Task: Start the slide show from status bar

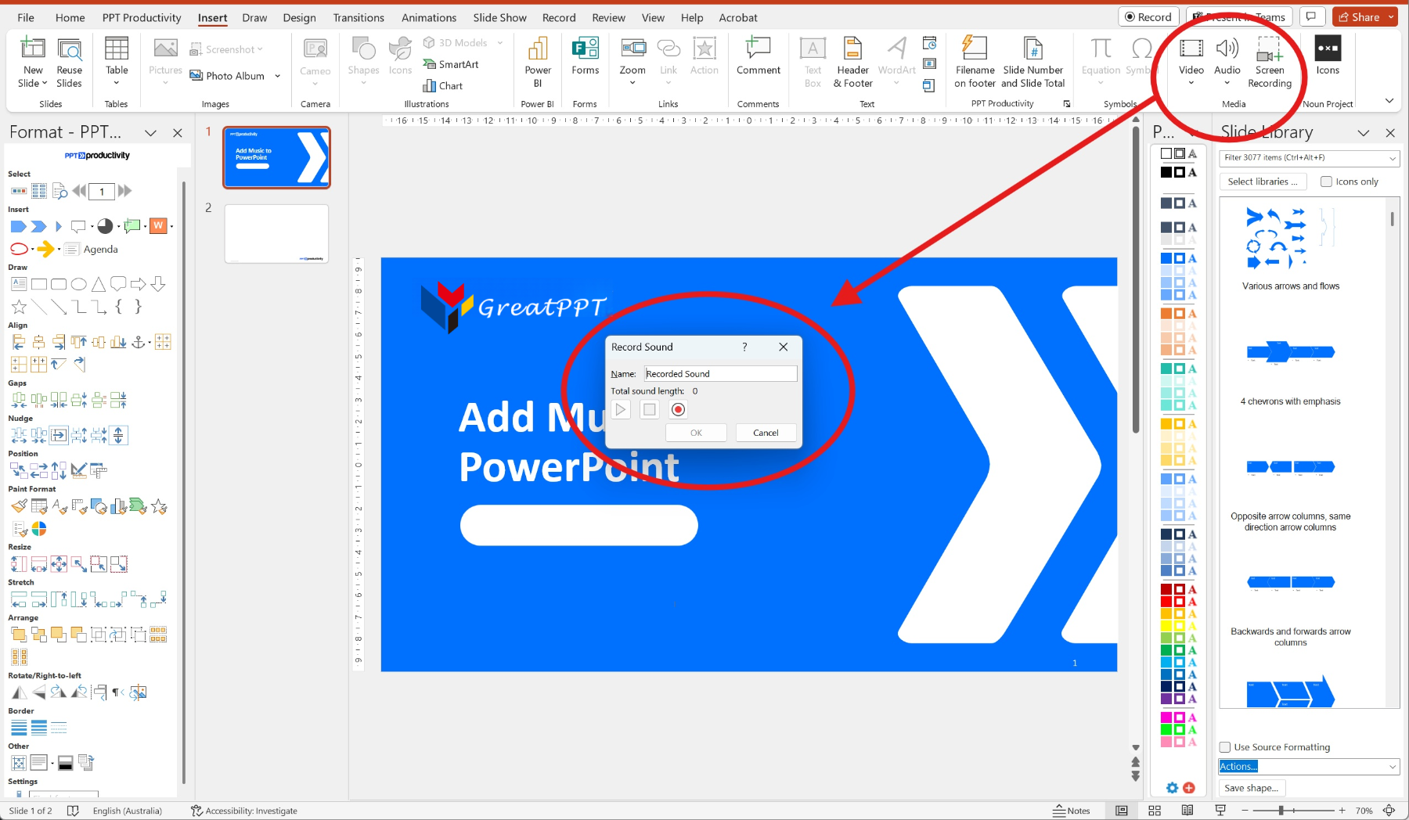Action: click(x=1220, y=811)
